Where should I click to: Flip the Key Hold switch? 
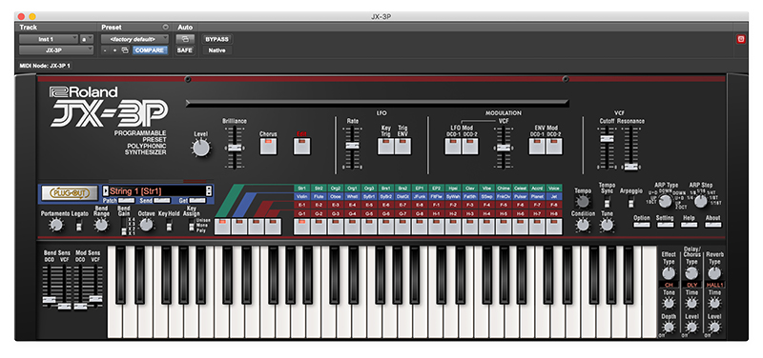(169, 225)
